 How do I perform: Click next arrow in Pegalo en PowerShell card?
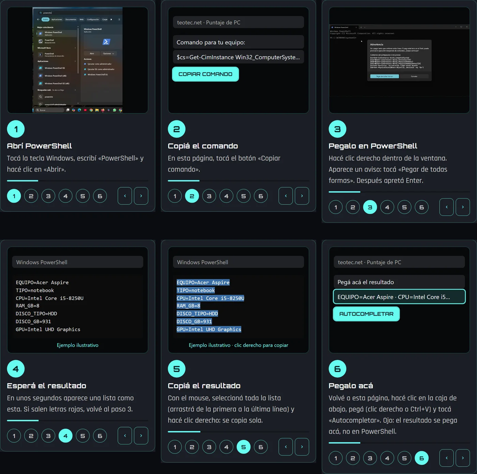[463, 207]
